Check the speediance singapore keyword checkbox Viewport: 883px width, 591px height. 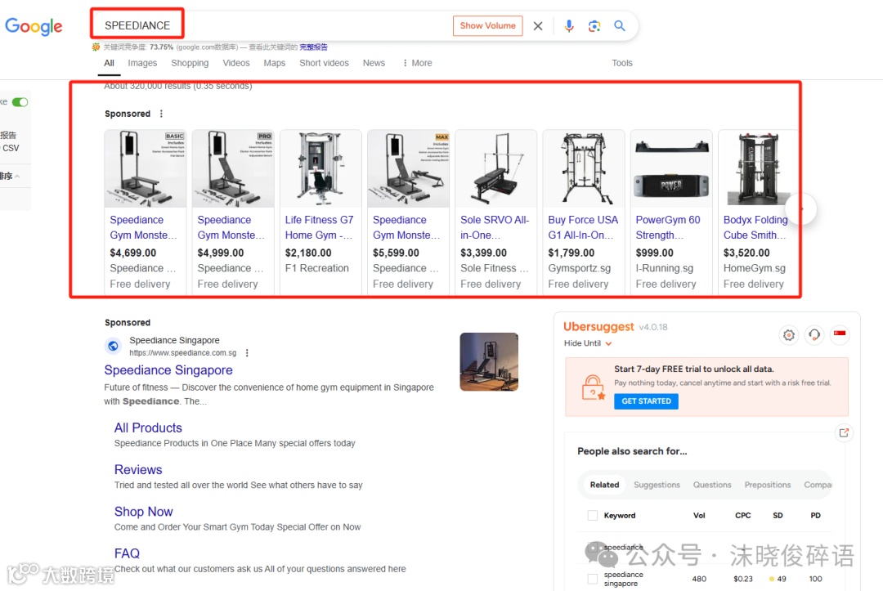[593, 579]
